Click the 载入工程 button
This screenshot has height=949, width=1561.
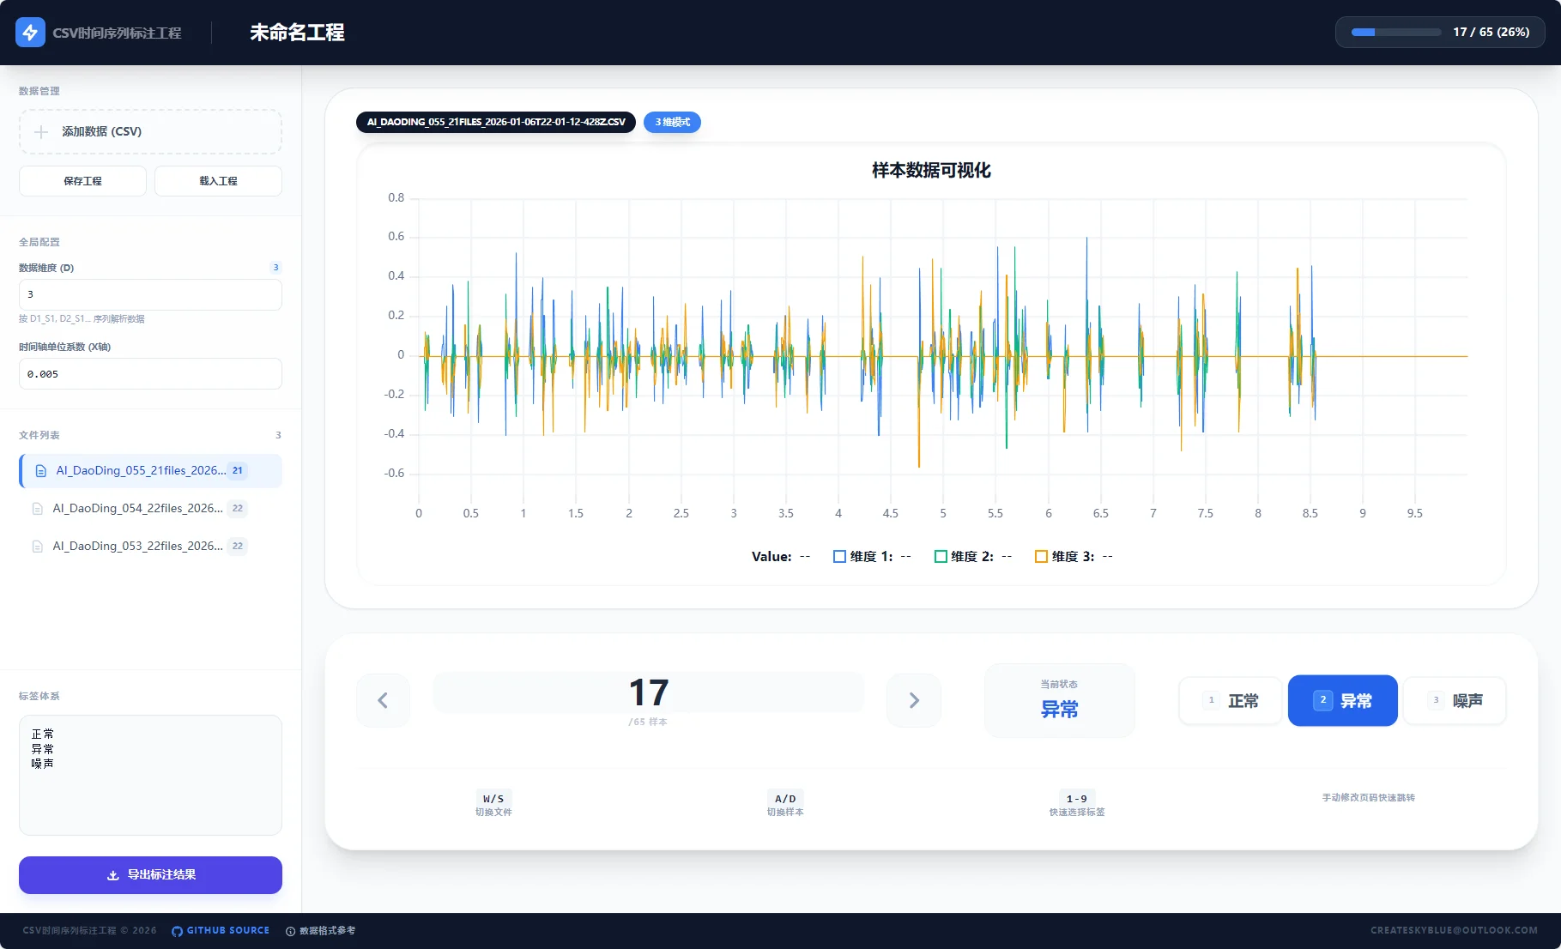pos(218,181)
